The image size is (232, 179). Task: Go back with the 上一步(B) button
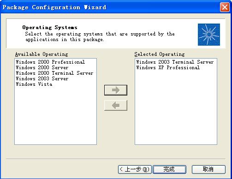point(135,169)
